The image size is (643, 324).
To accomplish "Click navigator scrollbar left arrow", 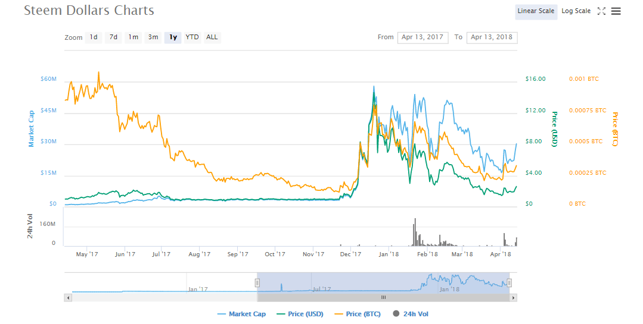I will coord(68,298).
